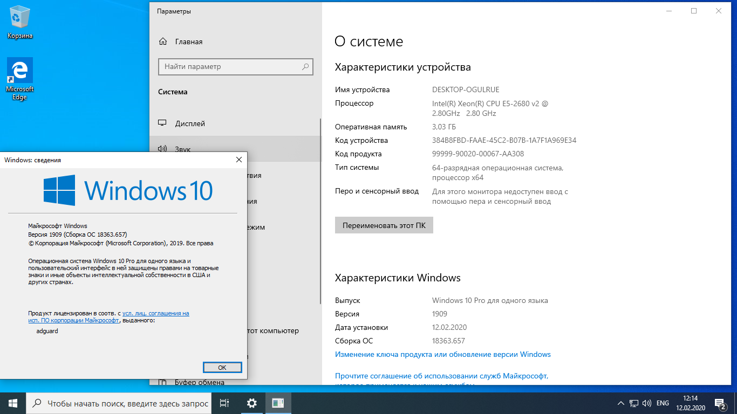Click the RAM value 3,03 ГБ
This screenshot has height=414, width=737.
444,127
